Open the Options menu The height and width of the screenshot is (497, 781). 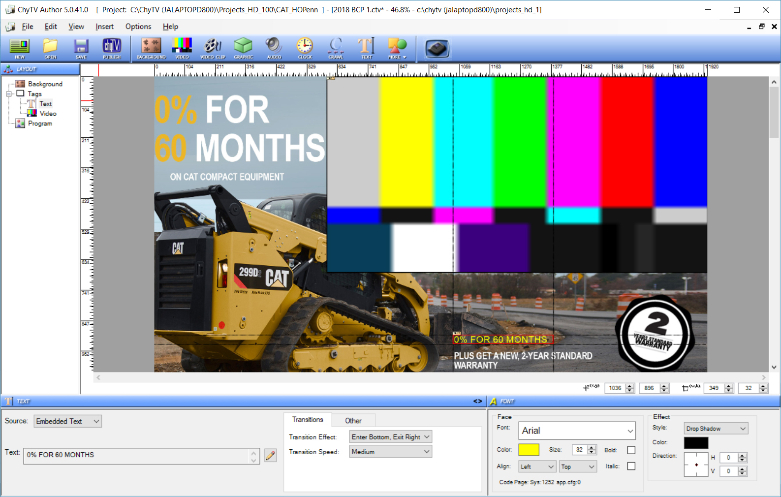[x=138, y=27]
